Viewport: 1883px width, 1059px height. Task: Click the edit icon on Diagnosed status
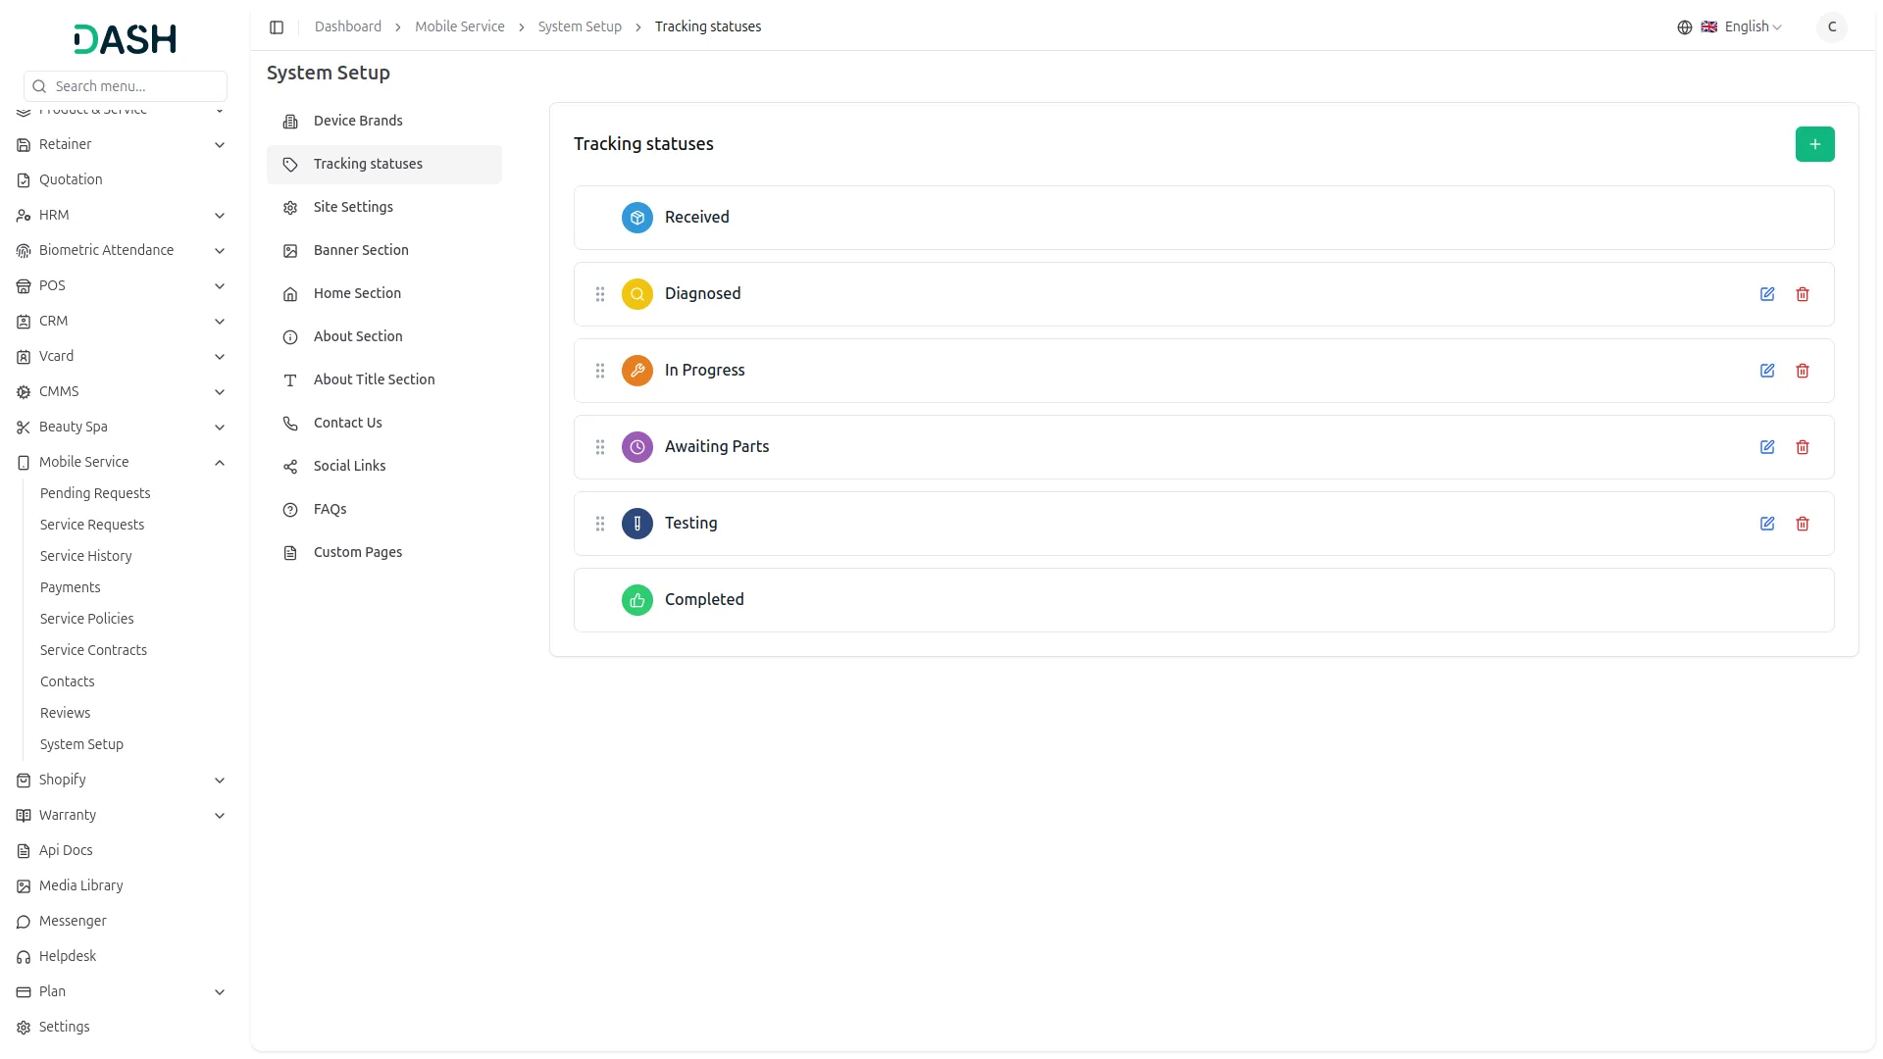click(1767, 294)
